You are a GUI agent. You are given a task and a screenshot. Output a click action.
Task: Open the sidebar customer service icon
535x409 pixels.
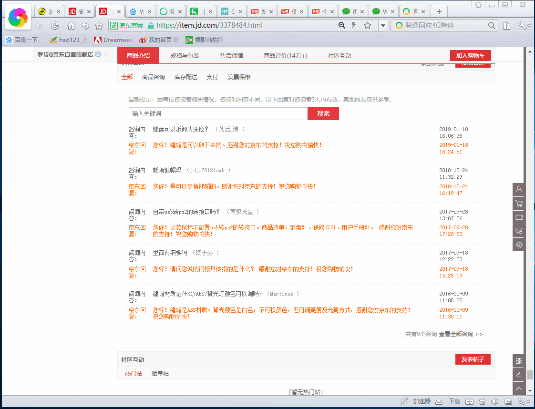click(x=519, y=245)
